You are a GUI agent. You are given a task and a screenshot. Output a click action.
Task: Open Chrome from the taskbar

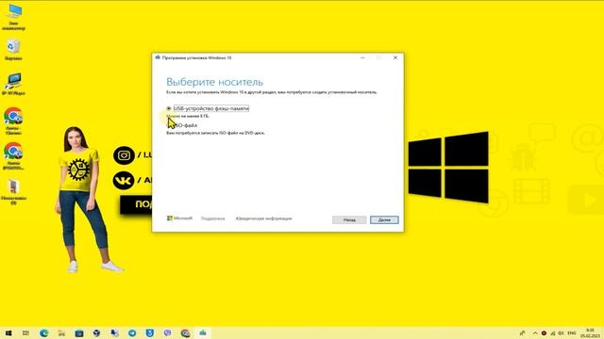(x=185, y=333)
